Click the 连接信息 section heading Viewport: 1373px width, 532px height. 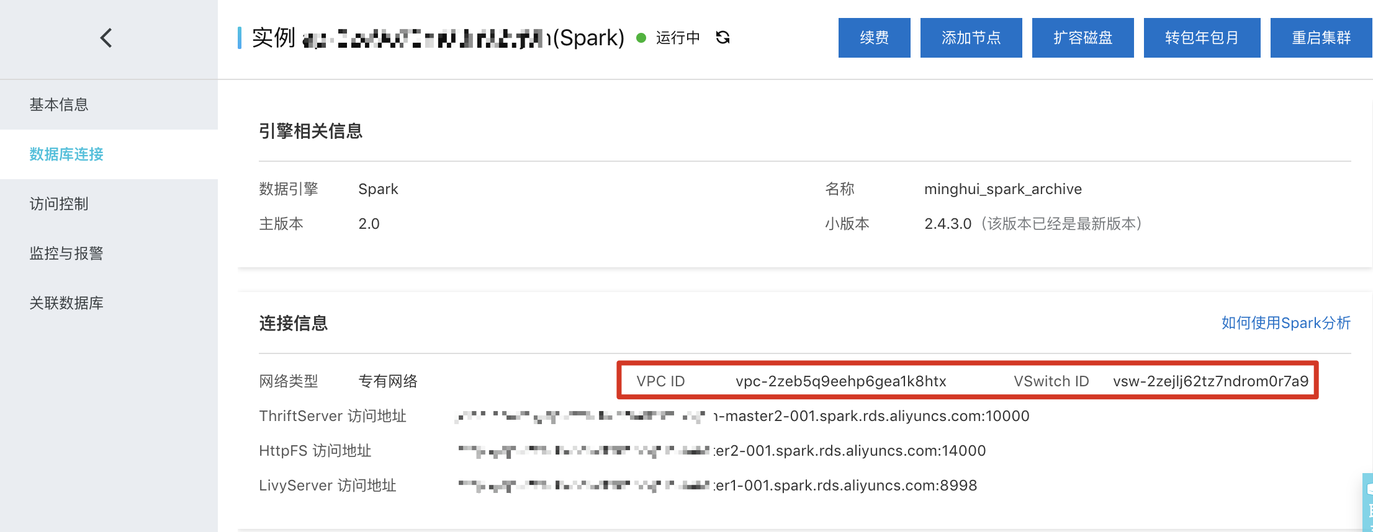pyautogui.click(x=293, y=323)
